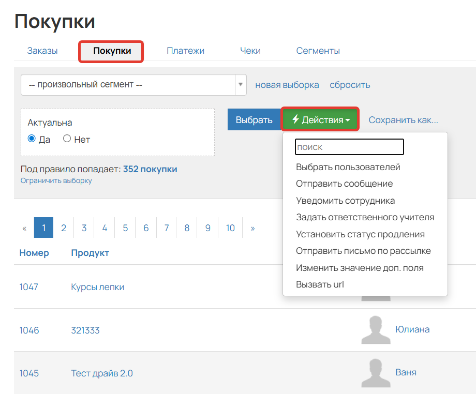Go to page 5 in pagination
Viewport: 476px width, 394px height.
pos(125,228)
